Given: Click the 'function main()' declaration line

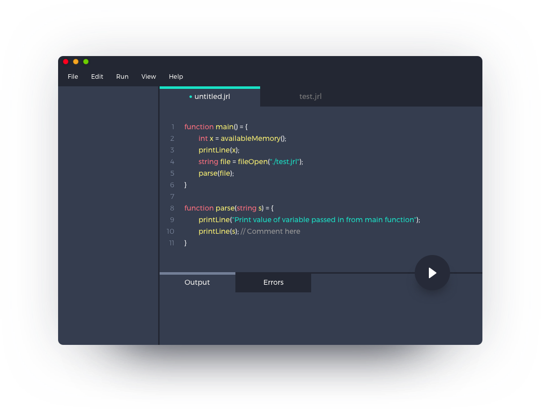Looking at the screenshot, I should 216,127.
